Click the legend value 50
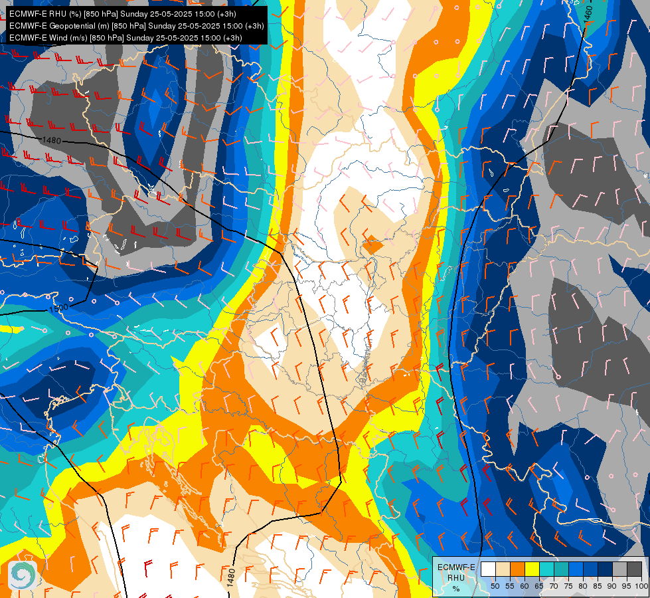Viewport: 650px width, 598px height. [495, 586]
